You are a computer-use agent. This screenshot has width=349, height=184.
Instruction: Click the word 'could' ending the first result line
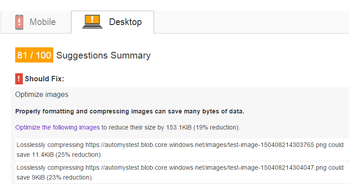[x=336, y=145]
